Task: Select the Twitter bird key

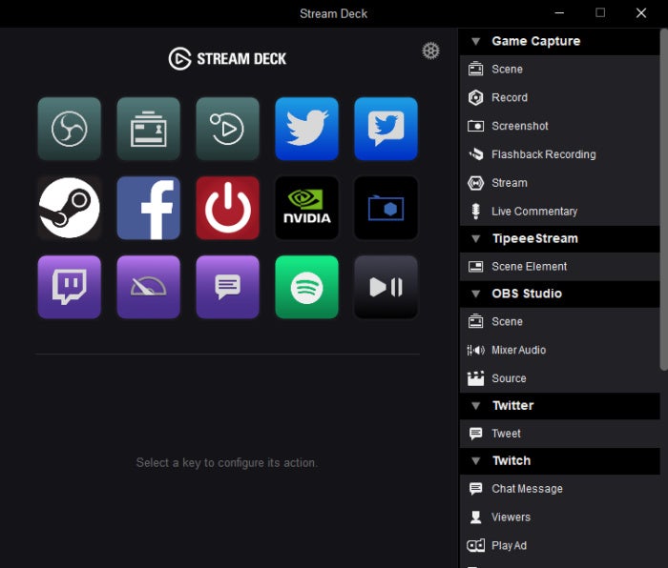Action: (306, 129)
